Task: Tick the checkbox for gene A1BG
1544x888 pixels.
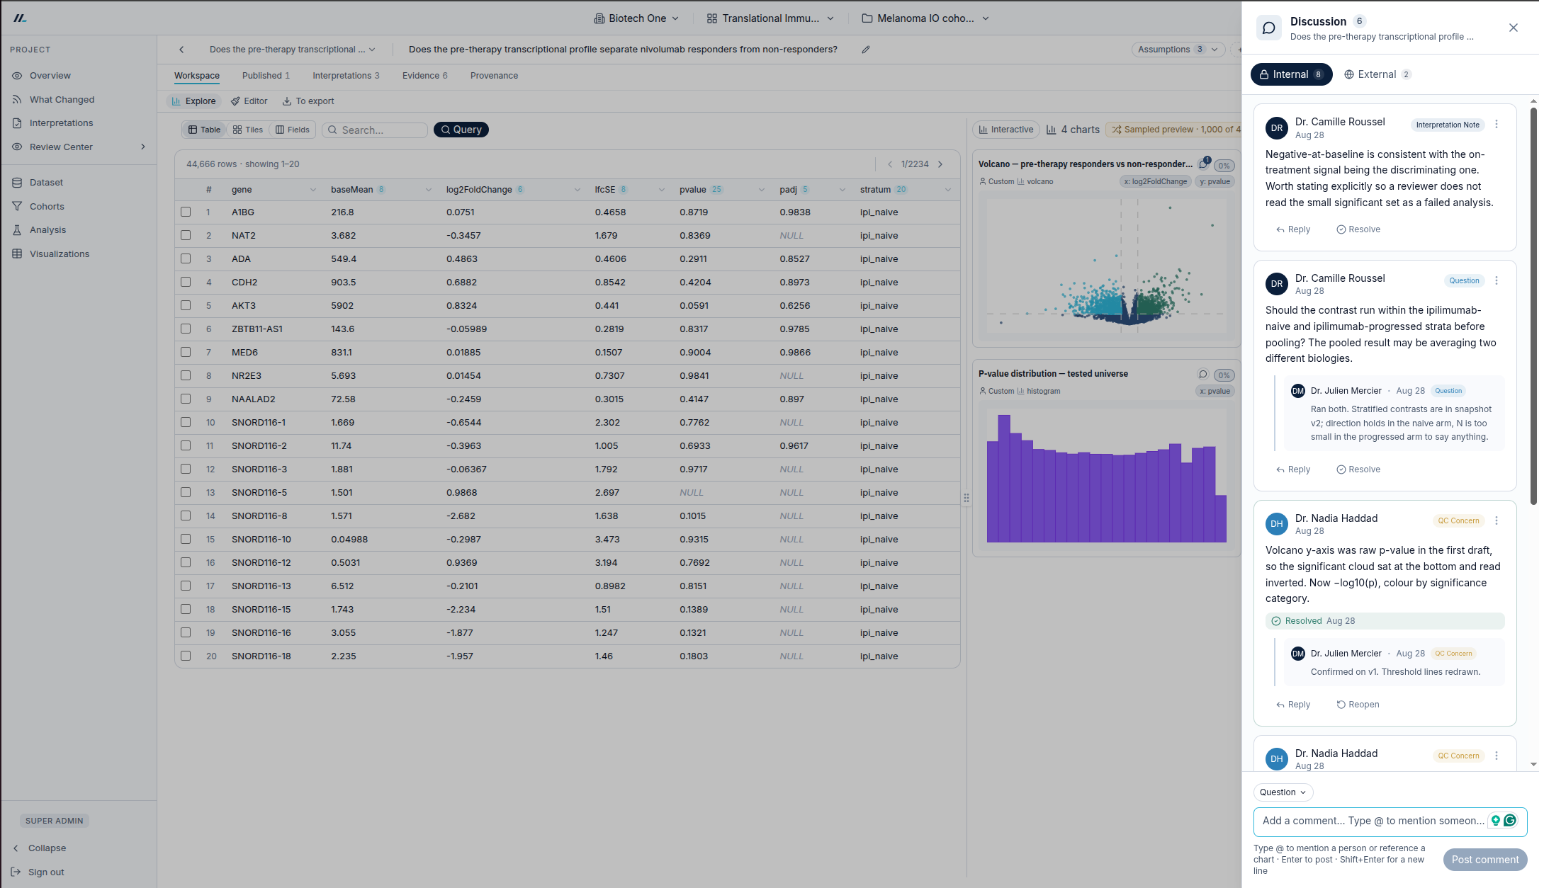Action: [x=186, y=212]
